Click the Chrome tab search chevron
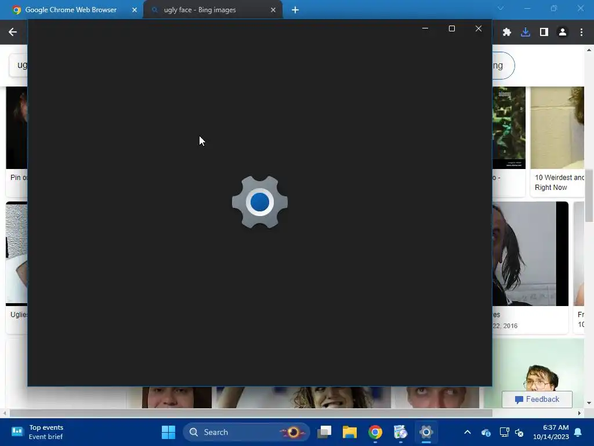 pyautogui.click(x=501, y=8)
